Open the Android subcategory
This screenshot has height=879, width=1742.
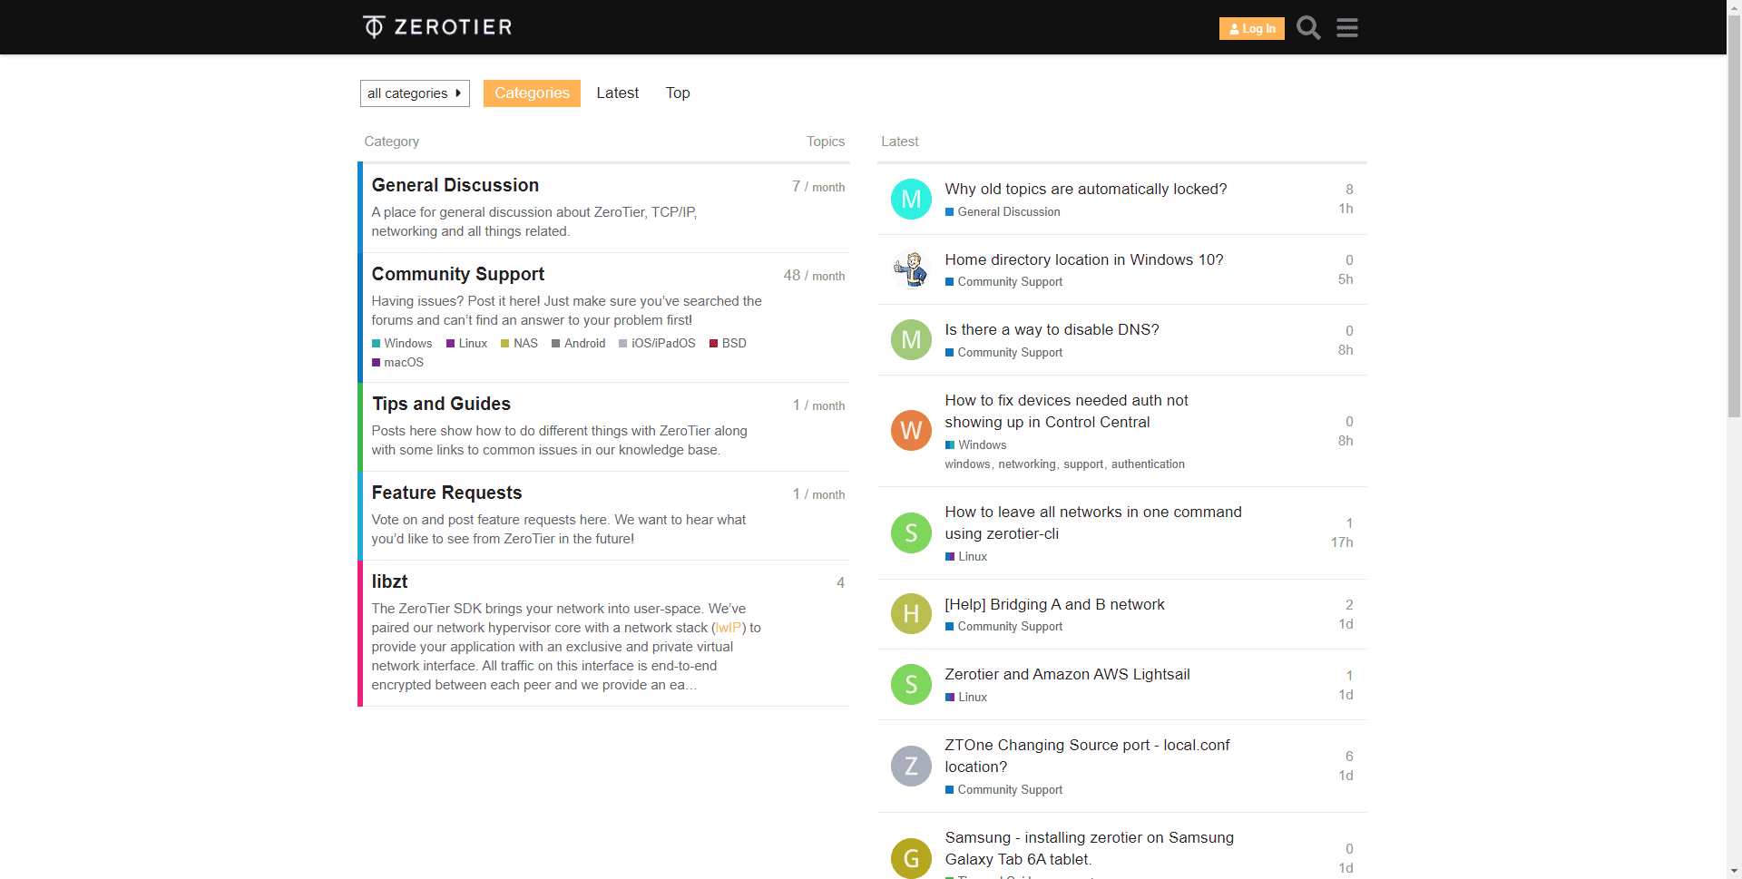click(578, 343)
